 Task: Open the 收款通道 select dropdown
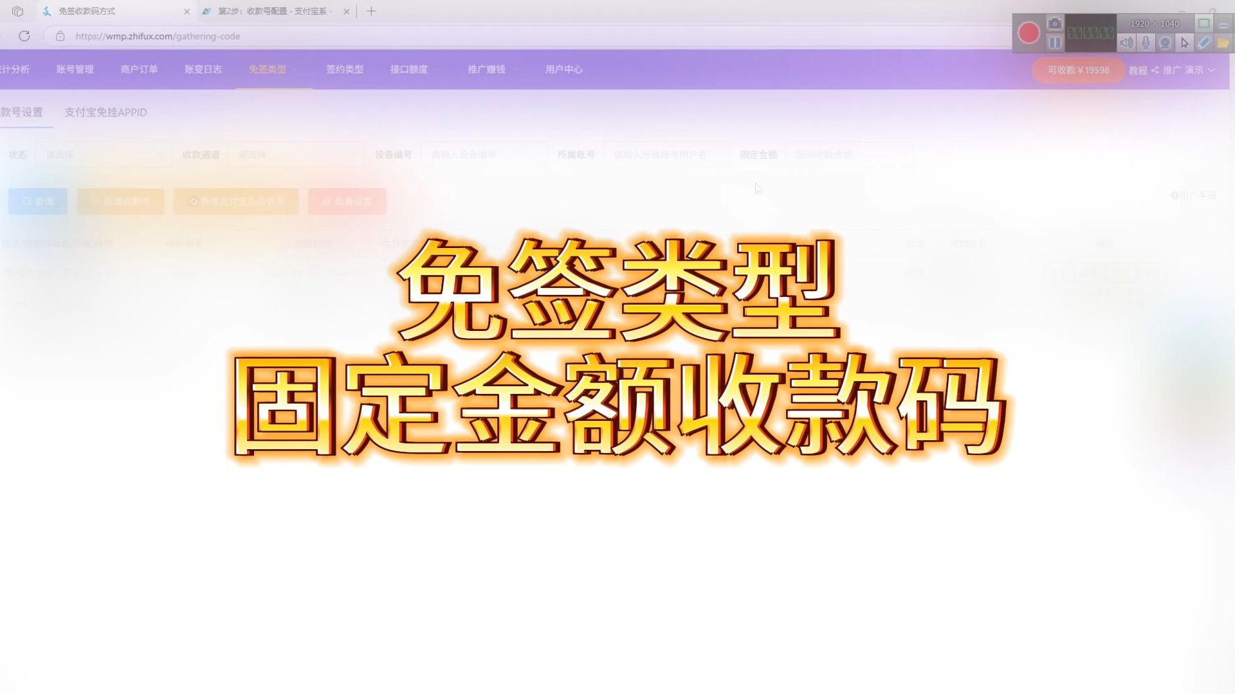point(297,155)
